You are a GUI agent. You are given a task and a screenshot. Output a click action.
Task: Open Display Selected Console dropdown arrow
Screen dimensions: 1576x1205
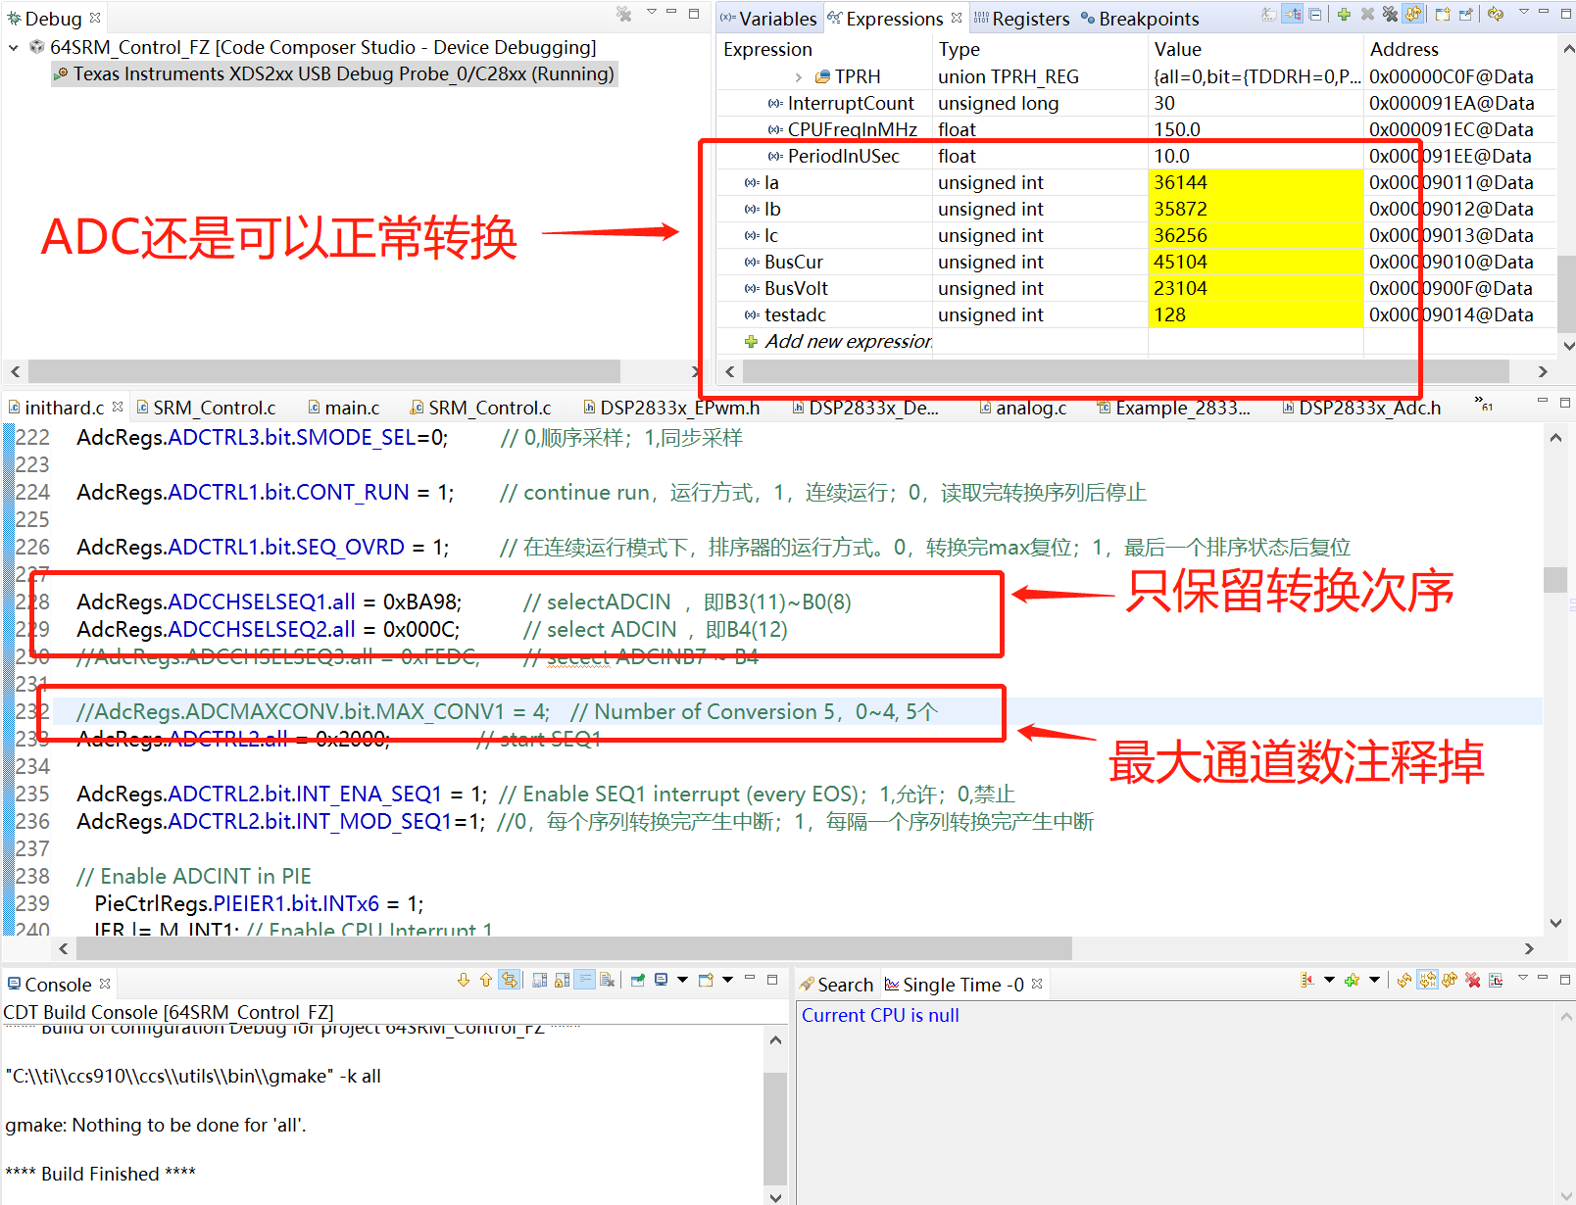point(682,980)
